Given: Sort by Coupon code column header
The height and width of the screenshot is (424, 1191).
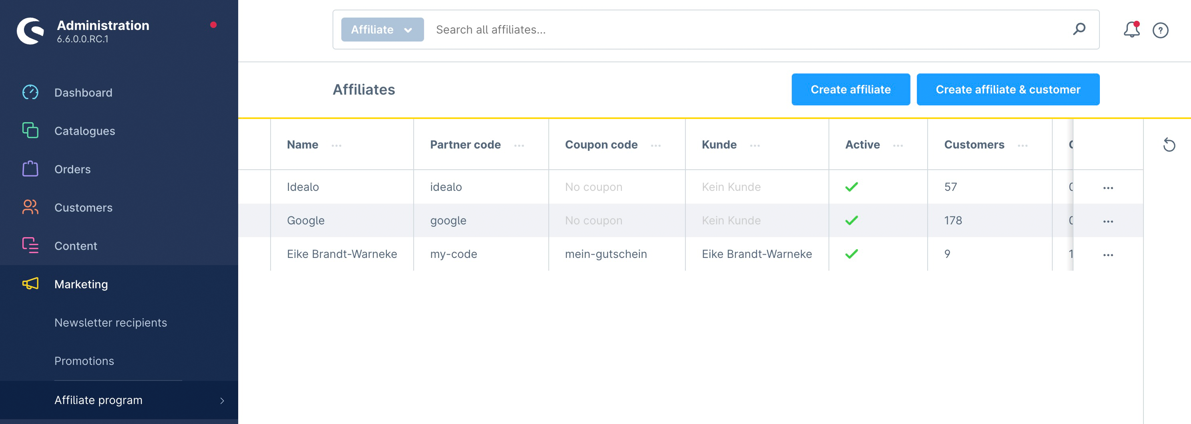Looking at the screenshot, I should pos(601,145).
